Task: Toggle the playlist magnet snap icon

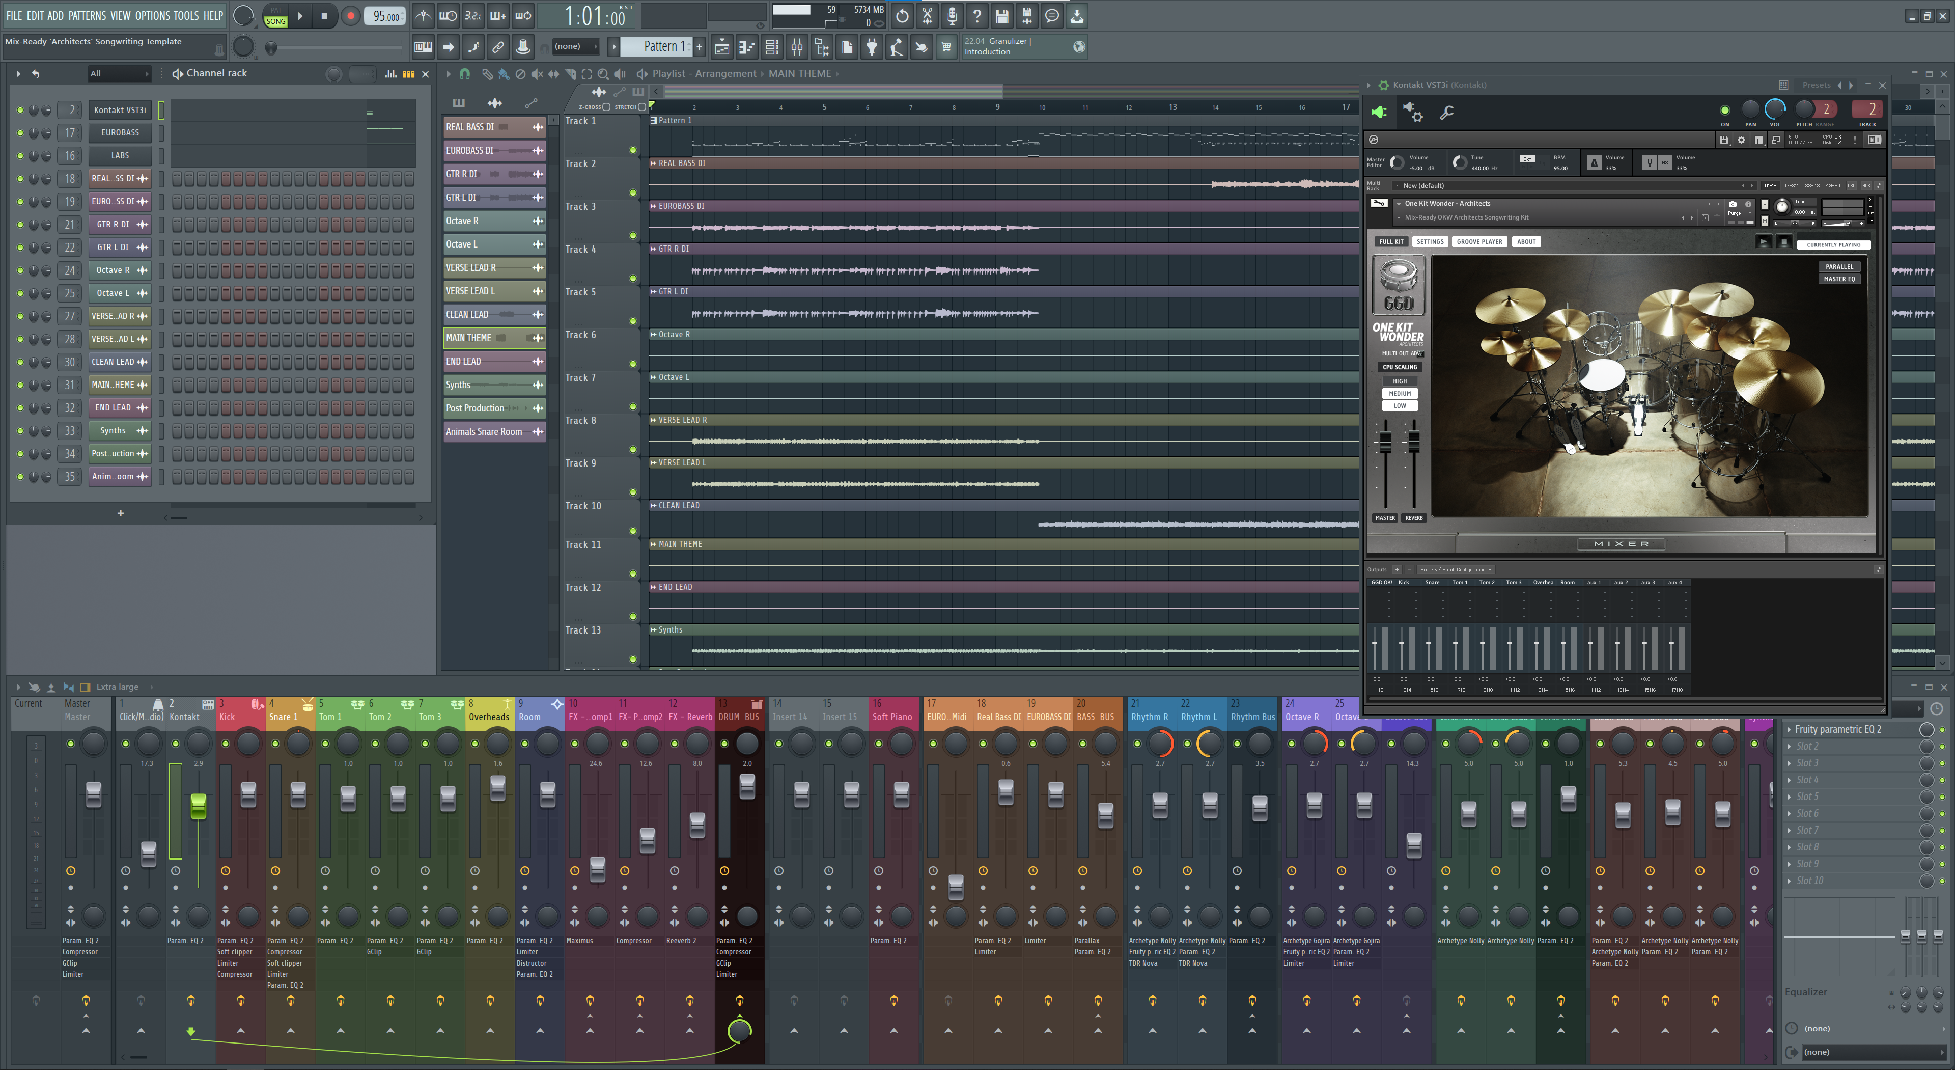Action: click(x=464, y=74)
